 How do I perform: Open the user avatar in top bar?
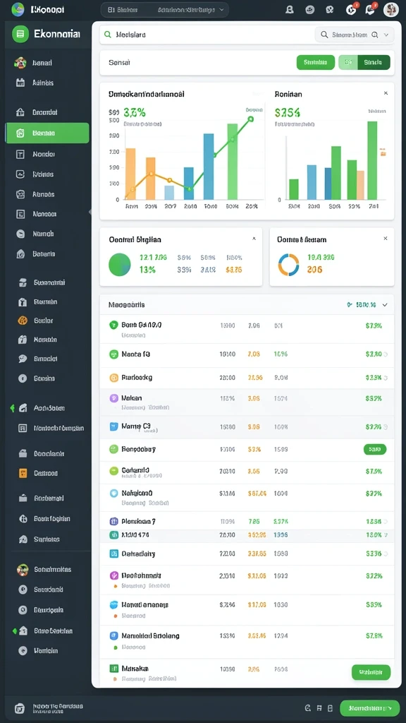[x=390, y=9]
